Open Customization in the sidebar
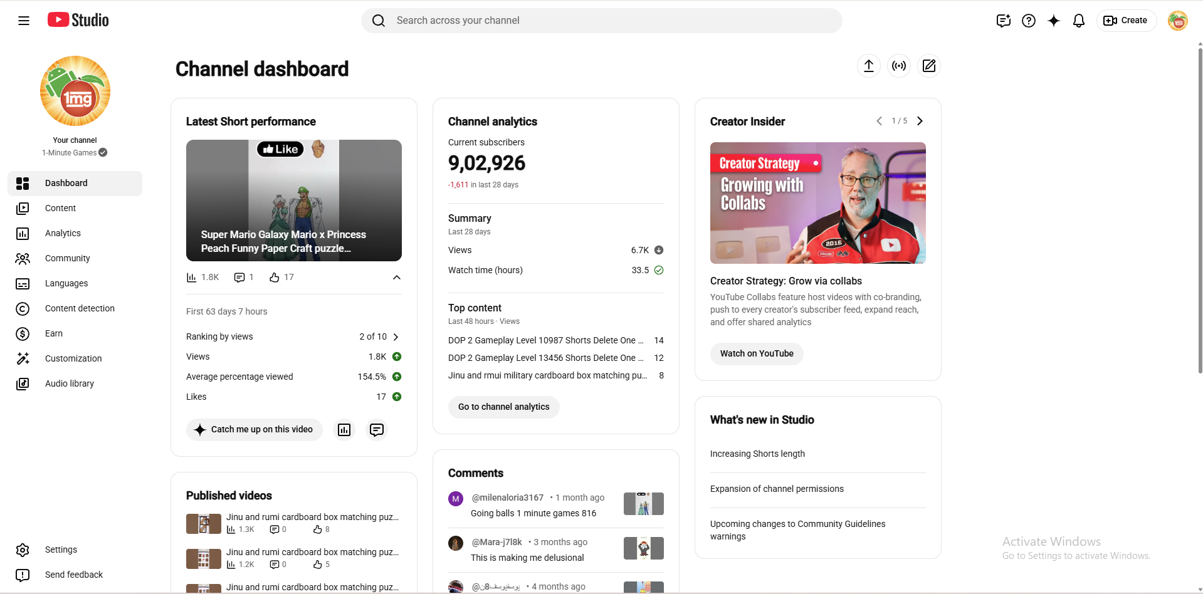Image resolution: width=1203 pixels, height=594 pixels. click(75, 358)
